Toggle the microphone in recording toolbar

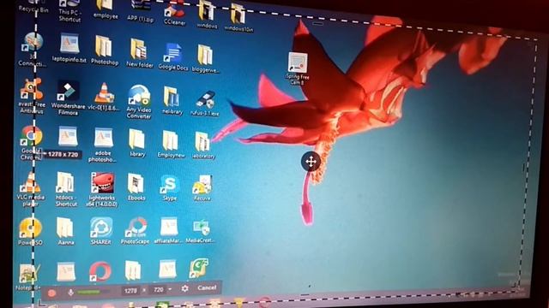(70, 293)
